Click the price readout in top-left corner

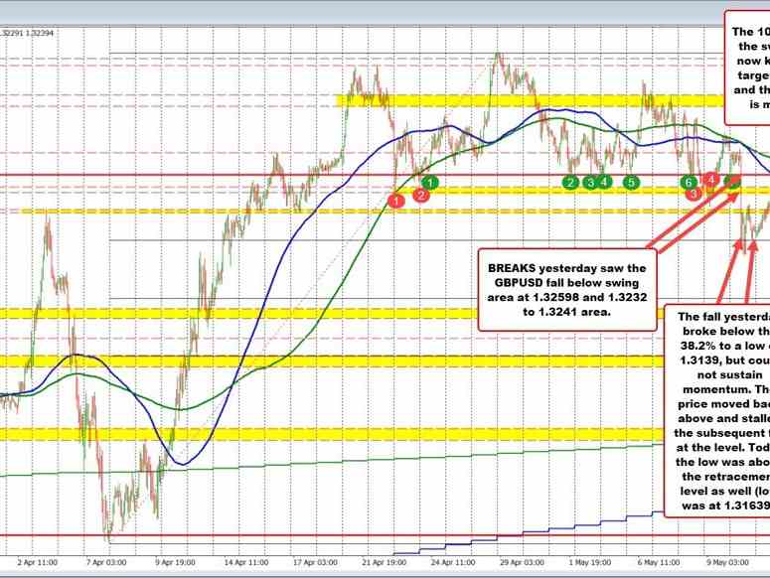29,5
